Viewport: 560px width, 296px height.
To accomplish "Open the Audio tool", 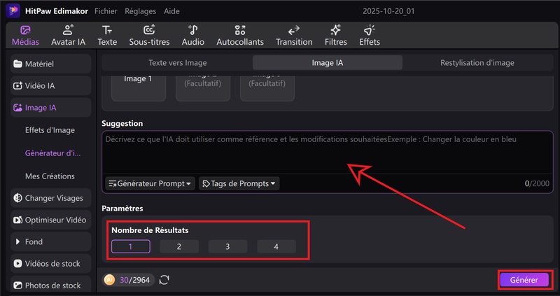I will point(193,36).
